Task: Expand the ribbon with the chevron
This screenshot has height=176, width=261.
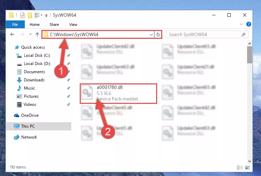Action: 241,24
